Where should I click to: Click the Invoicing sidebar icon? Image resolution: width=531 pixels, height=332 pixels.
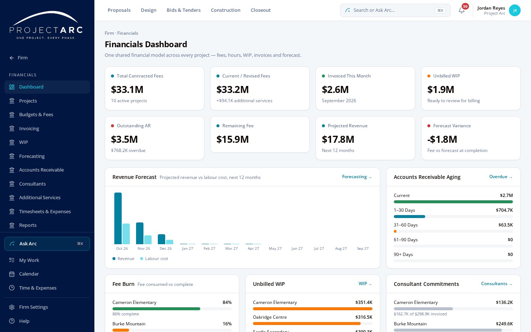tap(12, 129)
